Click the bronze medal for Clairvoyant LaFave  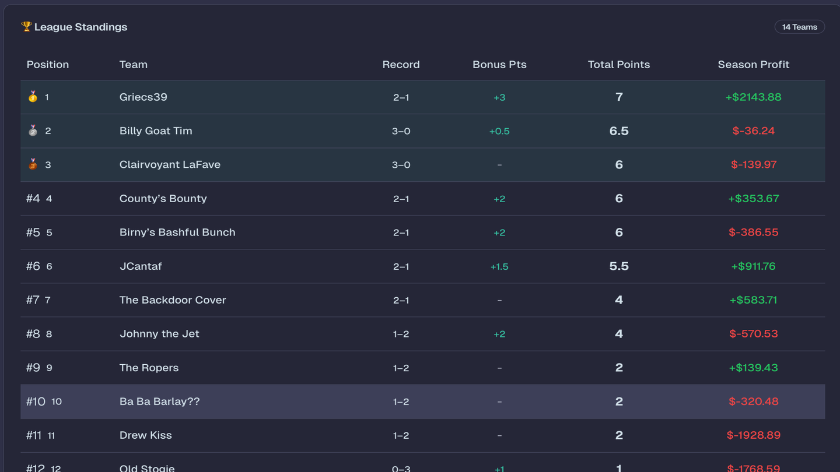point(32,164)
